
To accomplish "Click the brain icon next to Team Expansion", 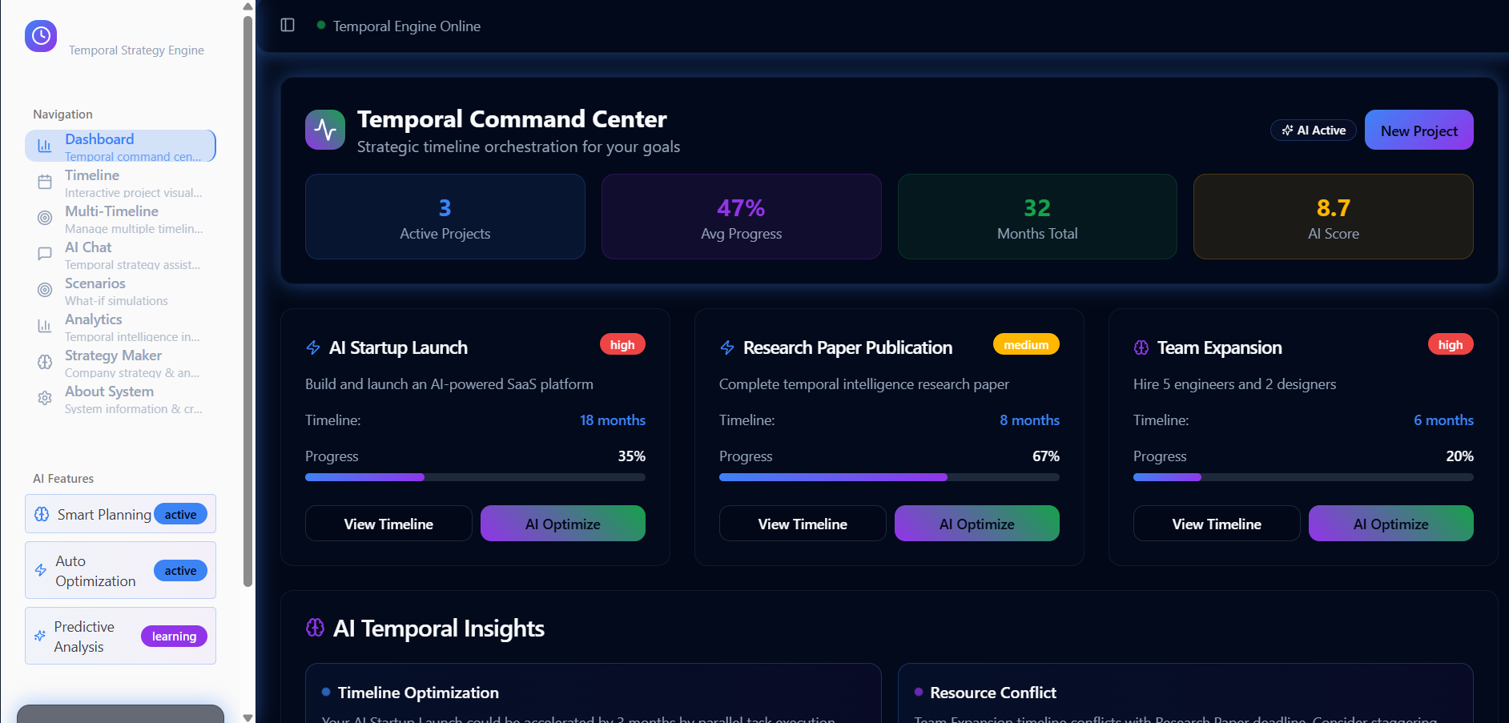I will point(1141,347).
